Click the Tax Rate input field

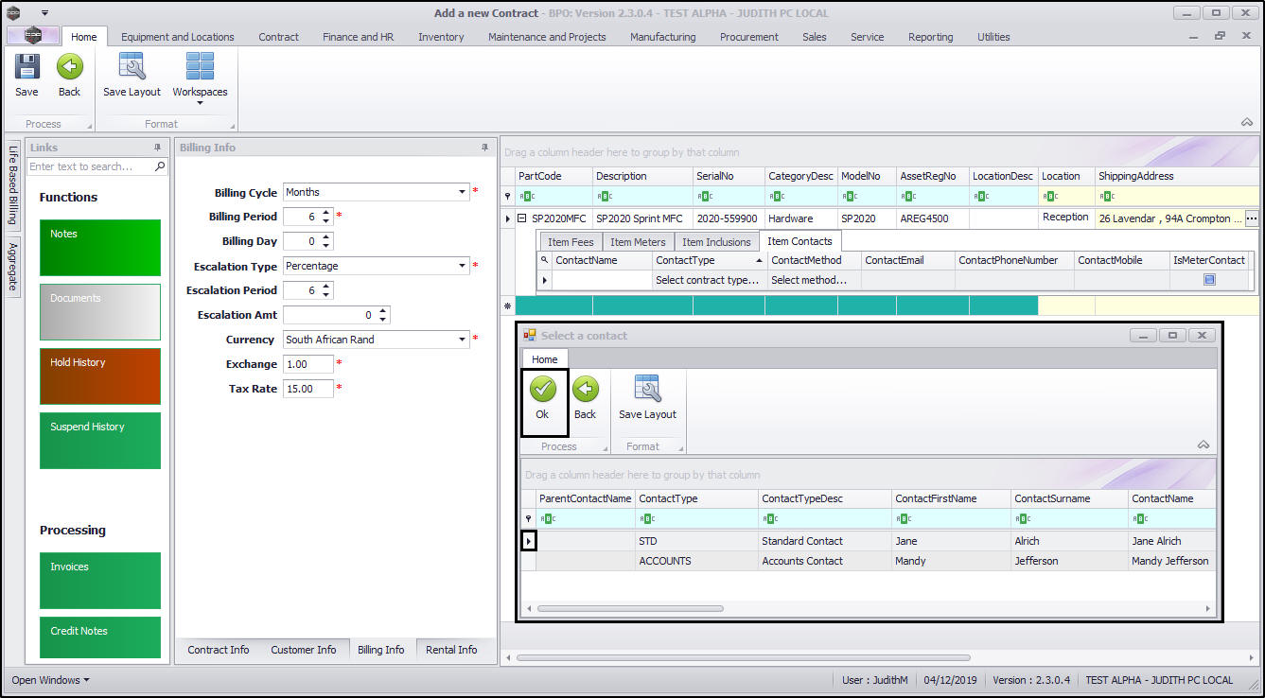pyautogui.click(x=308, y=389)
